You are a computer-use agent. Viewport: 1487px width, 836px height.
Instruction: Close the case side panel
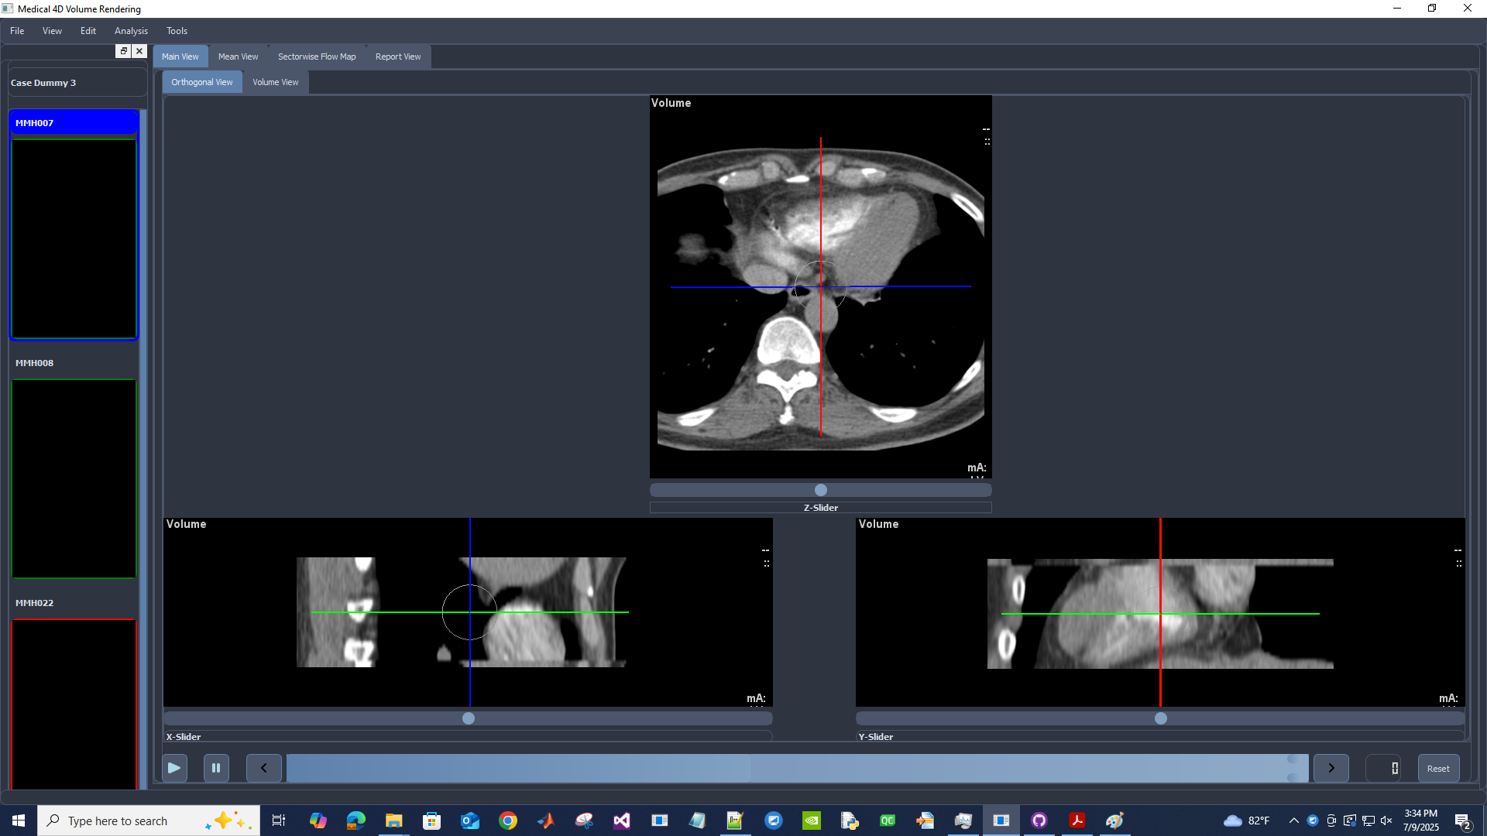pos(139,51)
